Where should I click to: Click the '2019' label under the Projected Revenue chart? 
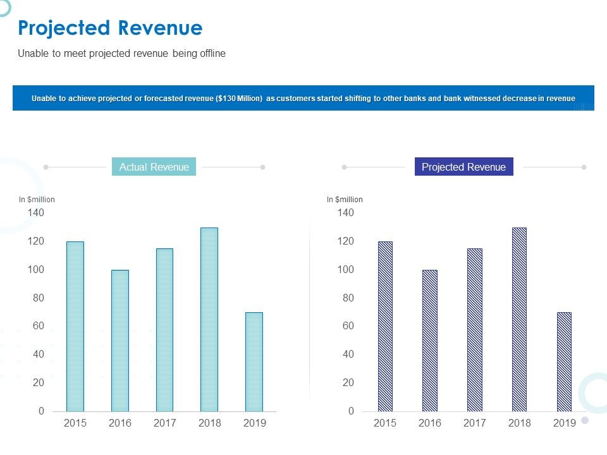click(565, 423)
